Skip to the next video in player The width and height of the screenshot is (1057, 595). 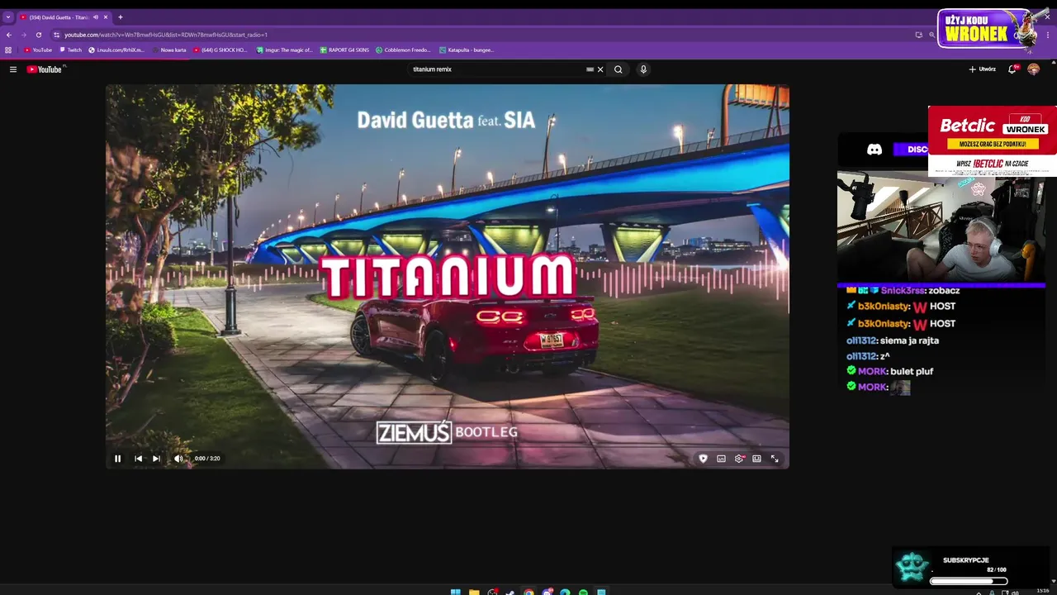pos(156,459)
